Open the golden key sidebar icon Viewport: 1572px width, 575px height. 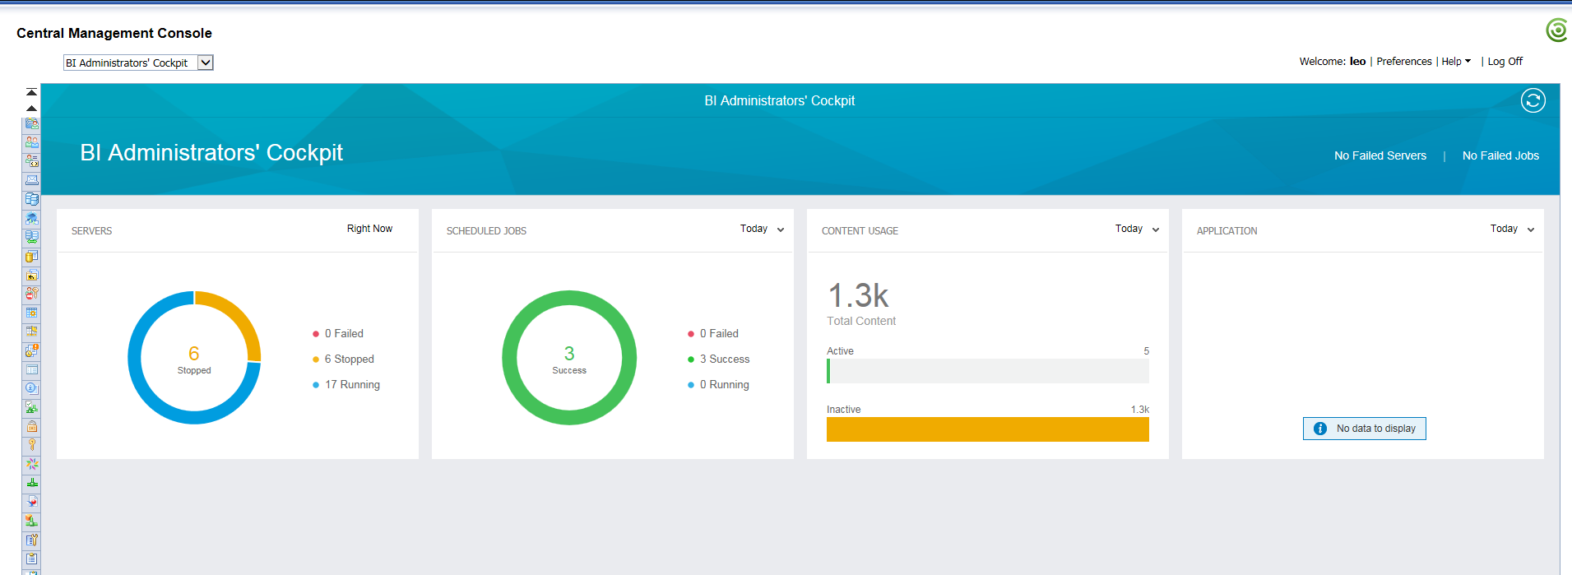point(31,445)
